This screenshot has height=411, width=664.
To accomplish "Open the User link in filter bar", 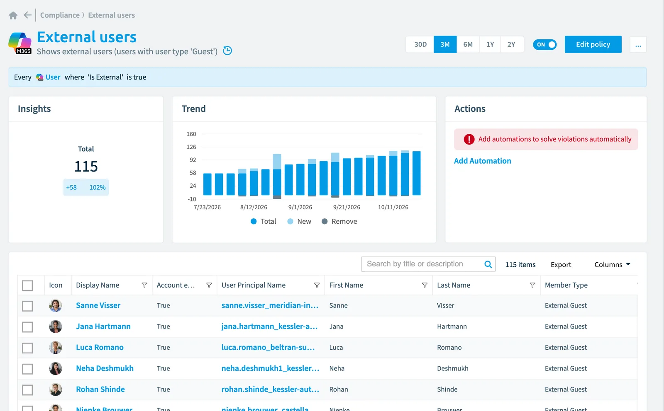I will 53,77.
